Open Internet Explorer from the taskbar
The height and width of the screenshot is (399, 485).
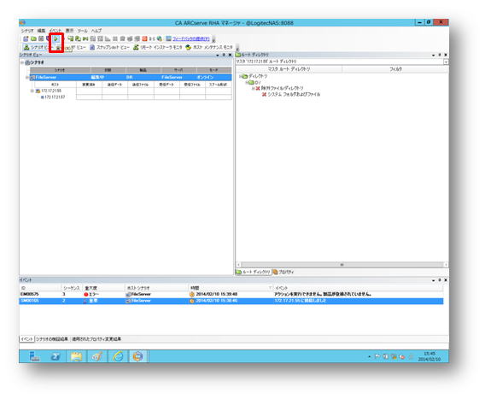(x=118, y=356)
